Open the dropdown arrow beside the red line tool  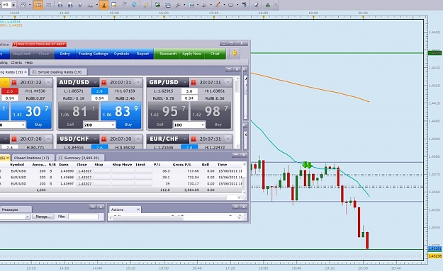tap(224, 5)
